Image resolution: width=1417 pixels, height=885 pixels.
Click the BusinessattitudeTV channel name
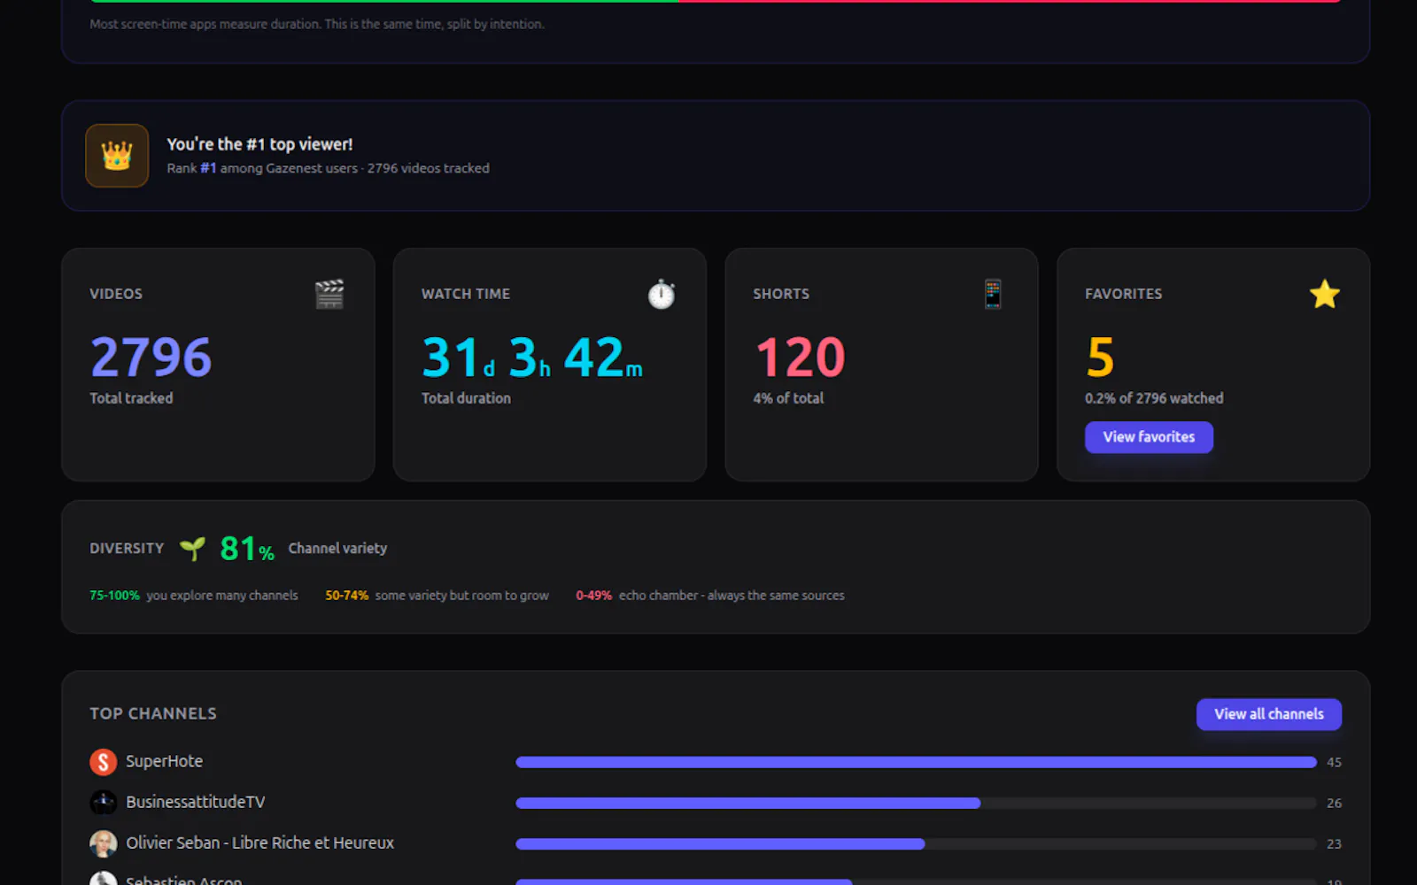click(x=195, y=802)
